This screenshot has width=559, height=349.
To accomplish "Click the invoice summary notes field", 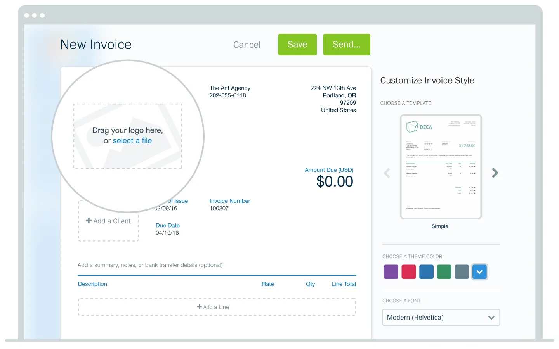I will (150, 265).
